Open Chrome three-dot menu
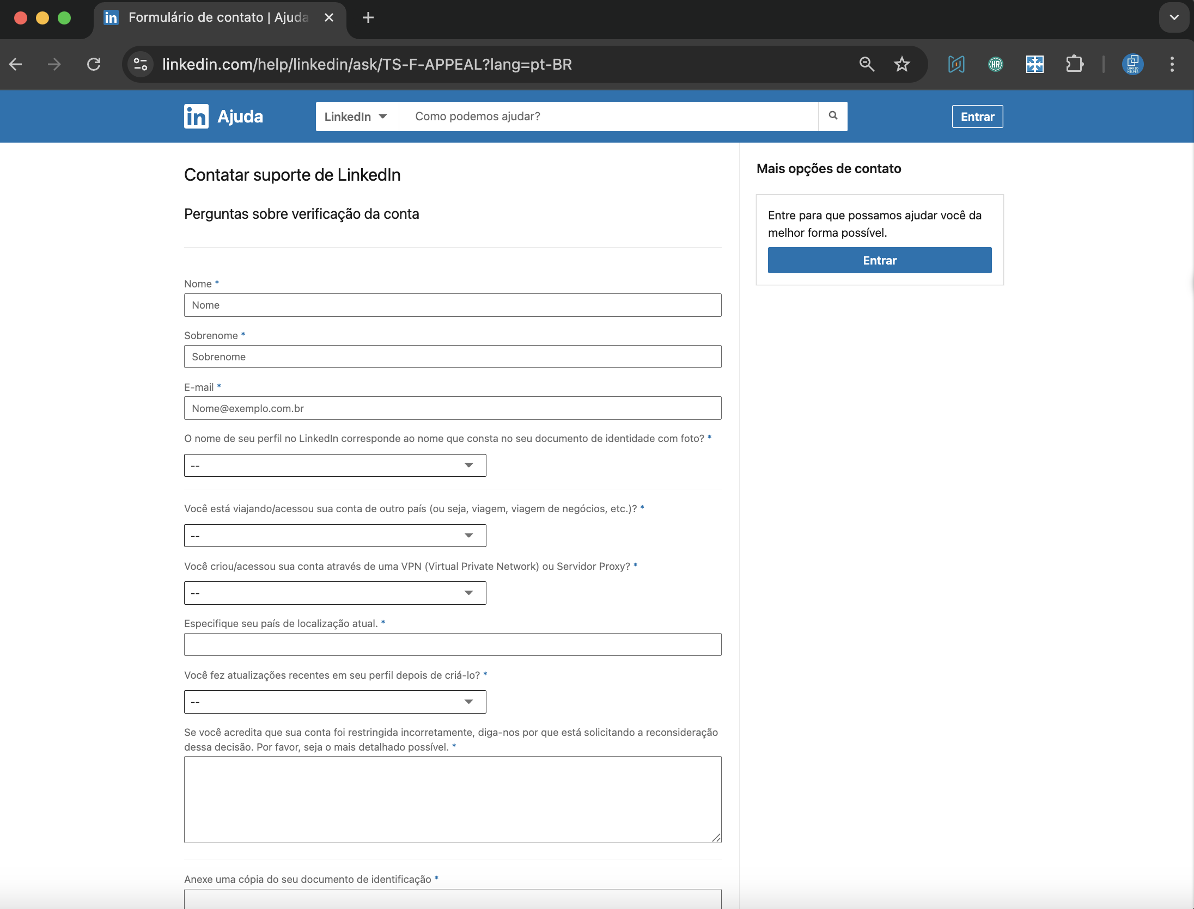This screenshot has width=1194, height=909. pyautogui.click(x=1172, y=64)
